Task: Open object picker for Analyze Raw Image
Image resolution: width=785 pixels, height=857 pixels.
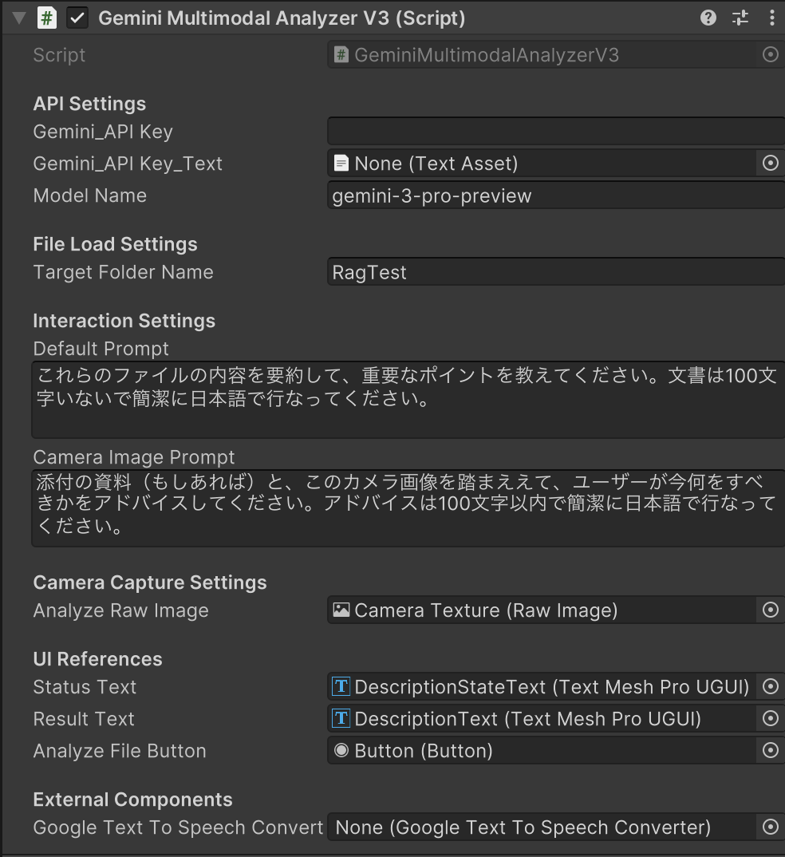Action: (770, 610)
